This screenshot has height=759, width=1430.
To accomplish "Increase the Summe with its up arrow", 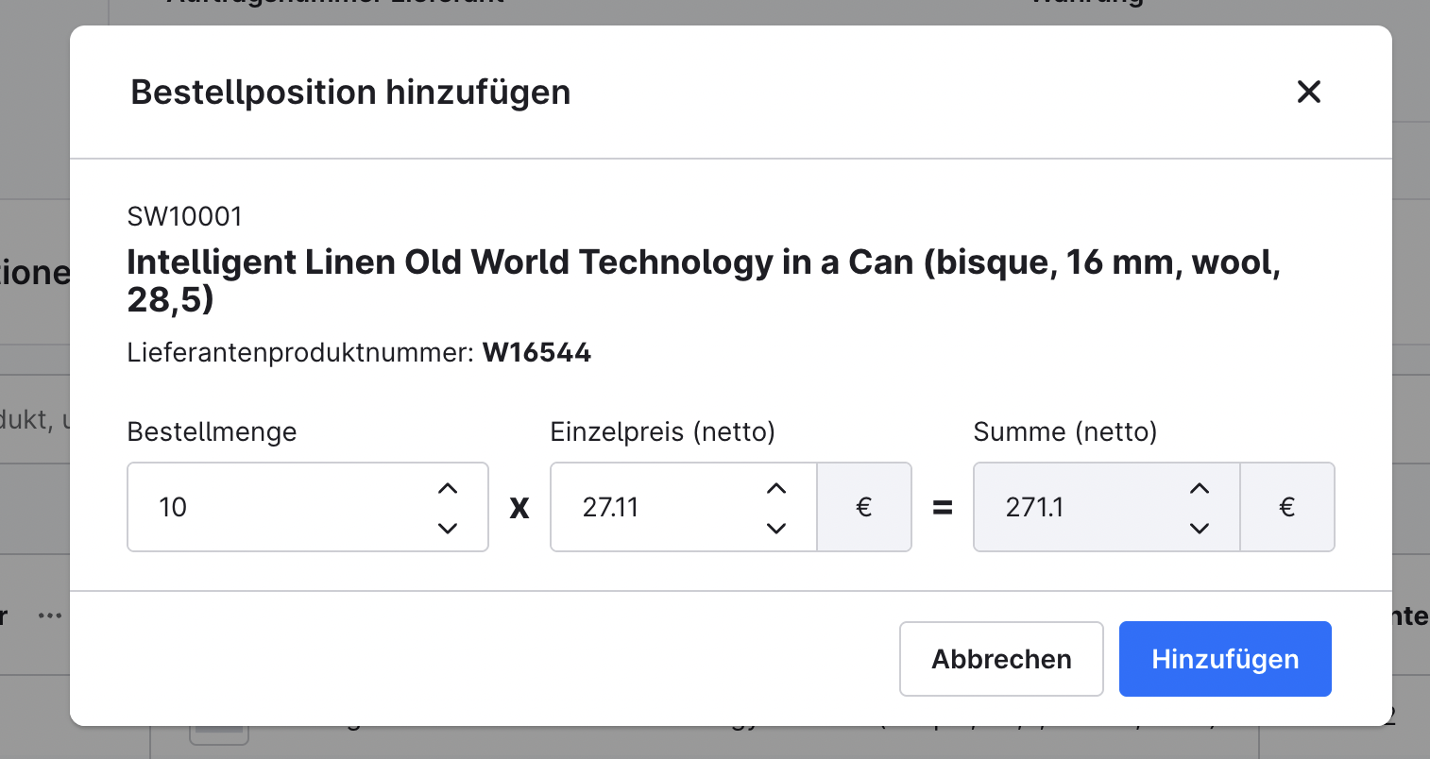I will (x=1199, y=488).
